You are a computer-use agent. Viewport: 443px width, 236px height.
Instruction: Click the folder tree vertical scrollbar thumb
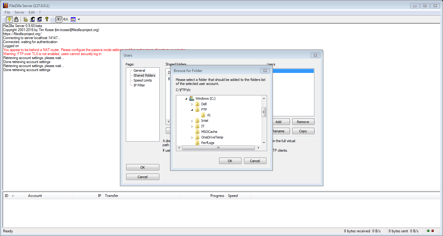coord(264,112)
